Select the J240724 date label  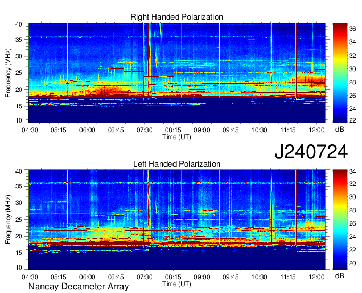(x=311, y=152)
